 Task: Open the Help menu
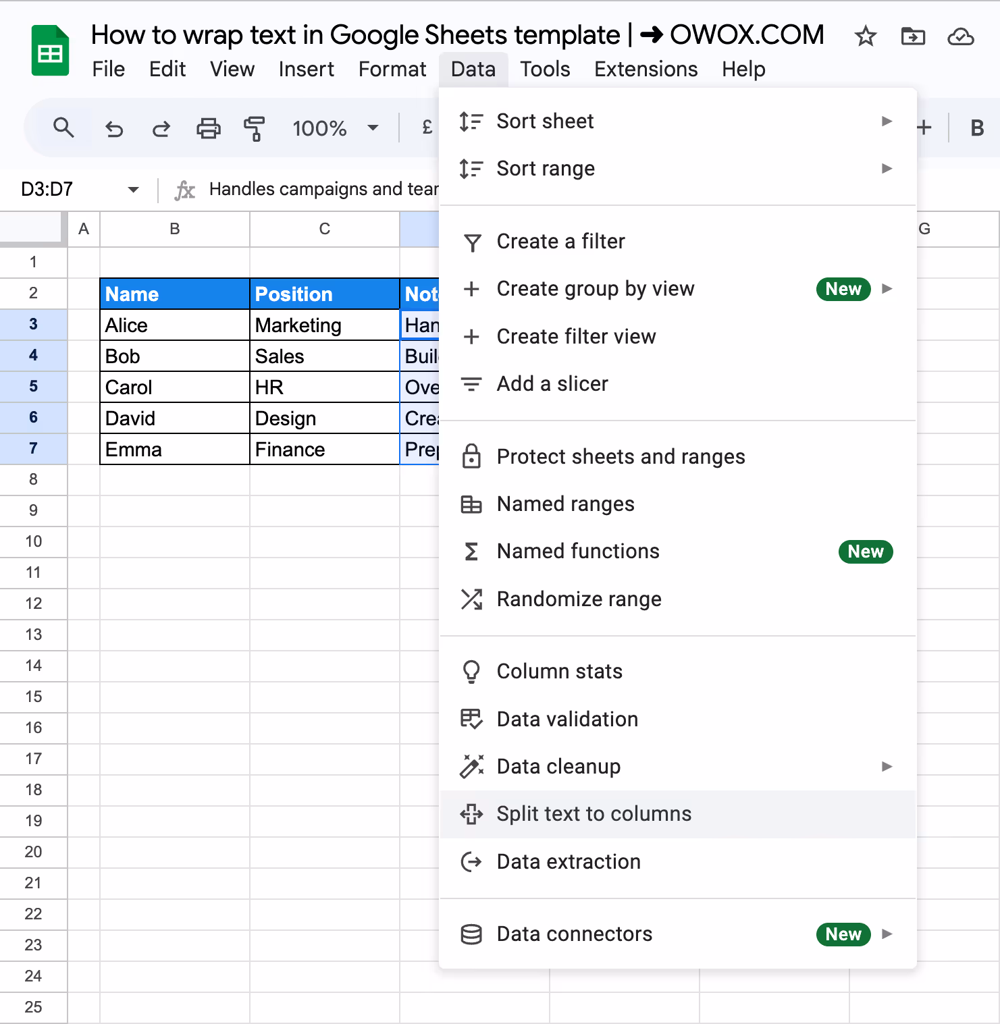(x=743, y=69)
